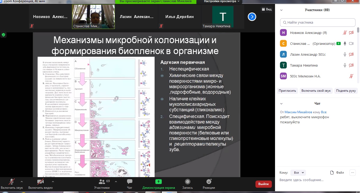This screenshot has height=193, width=360.
Task: Toggle the video icon in Лазин Александр's row
Action: pyautogui.click(x=351, y=54)
